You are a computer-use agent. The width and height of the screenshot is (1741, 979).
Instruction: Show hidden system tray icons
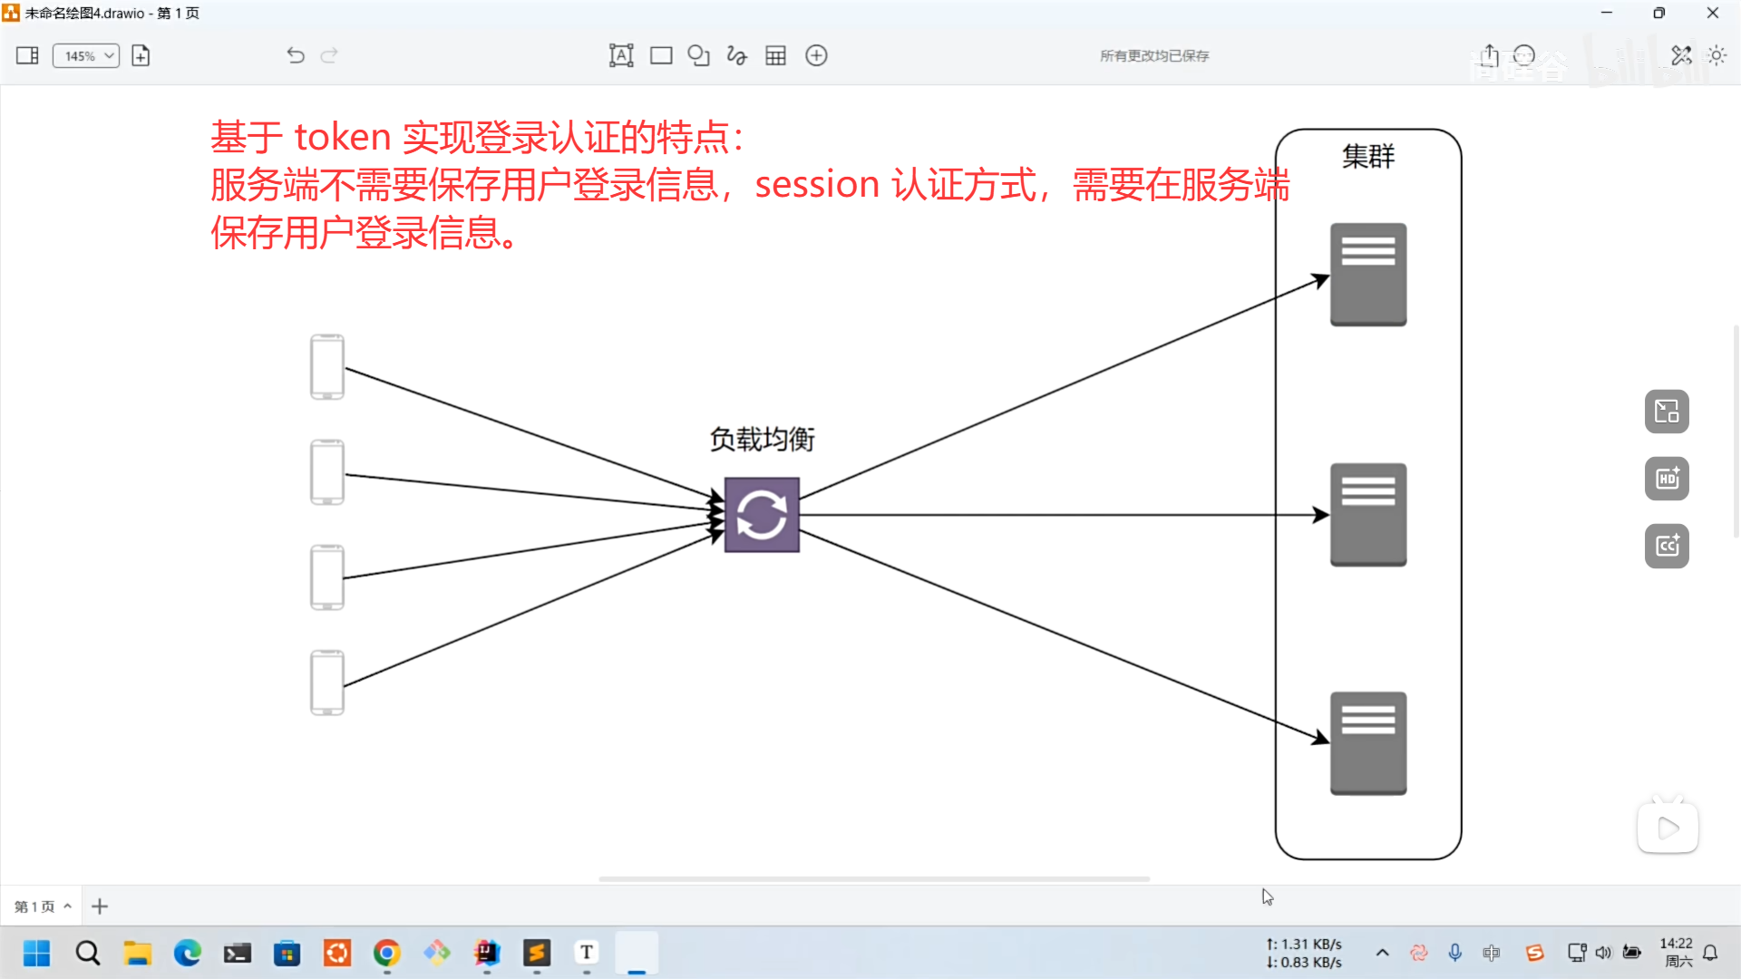(x=1382, y=953)
